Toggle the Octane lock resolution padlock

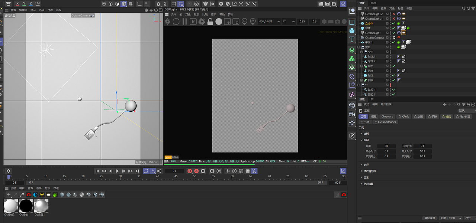click(210, 22)
